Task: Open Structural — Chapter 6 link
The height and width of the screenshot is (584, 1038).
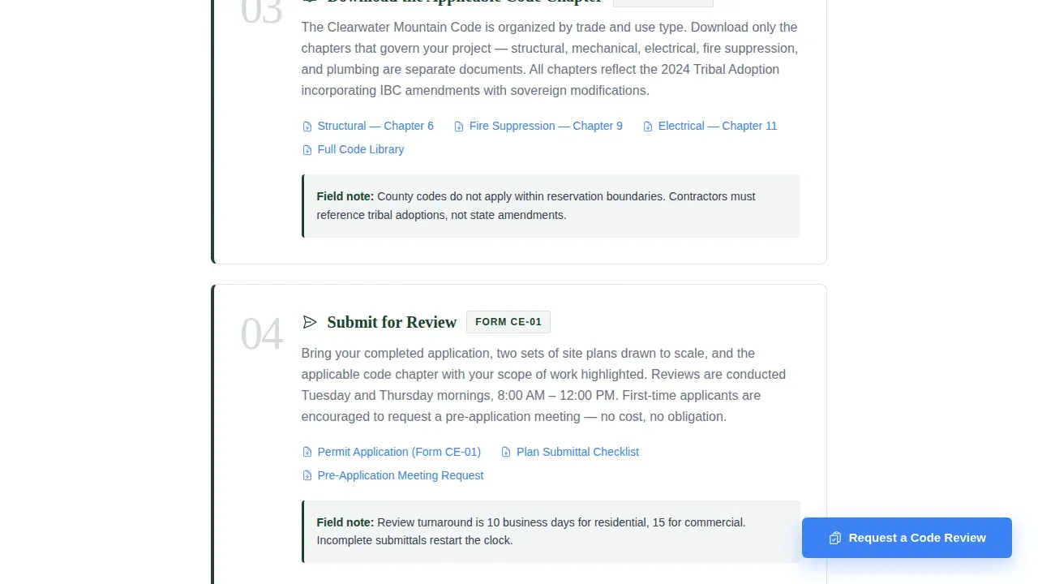Action: click(x=375, y=126)
